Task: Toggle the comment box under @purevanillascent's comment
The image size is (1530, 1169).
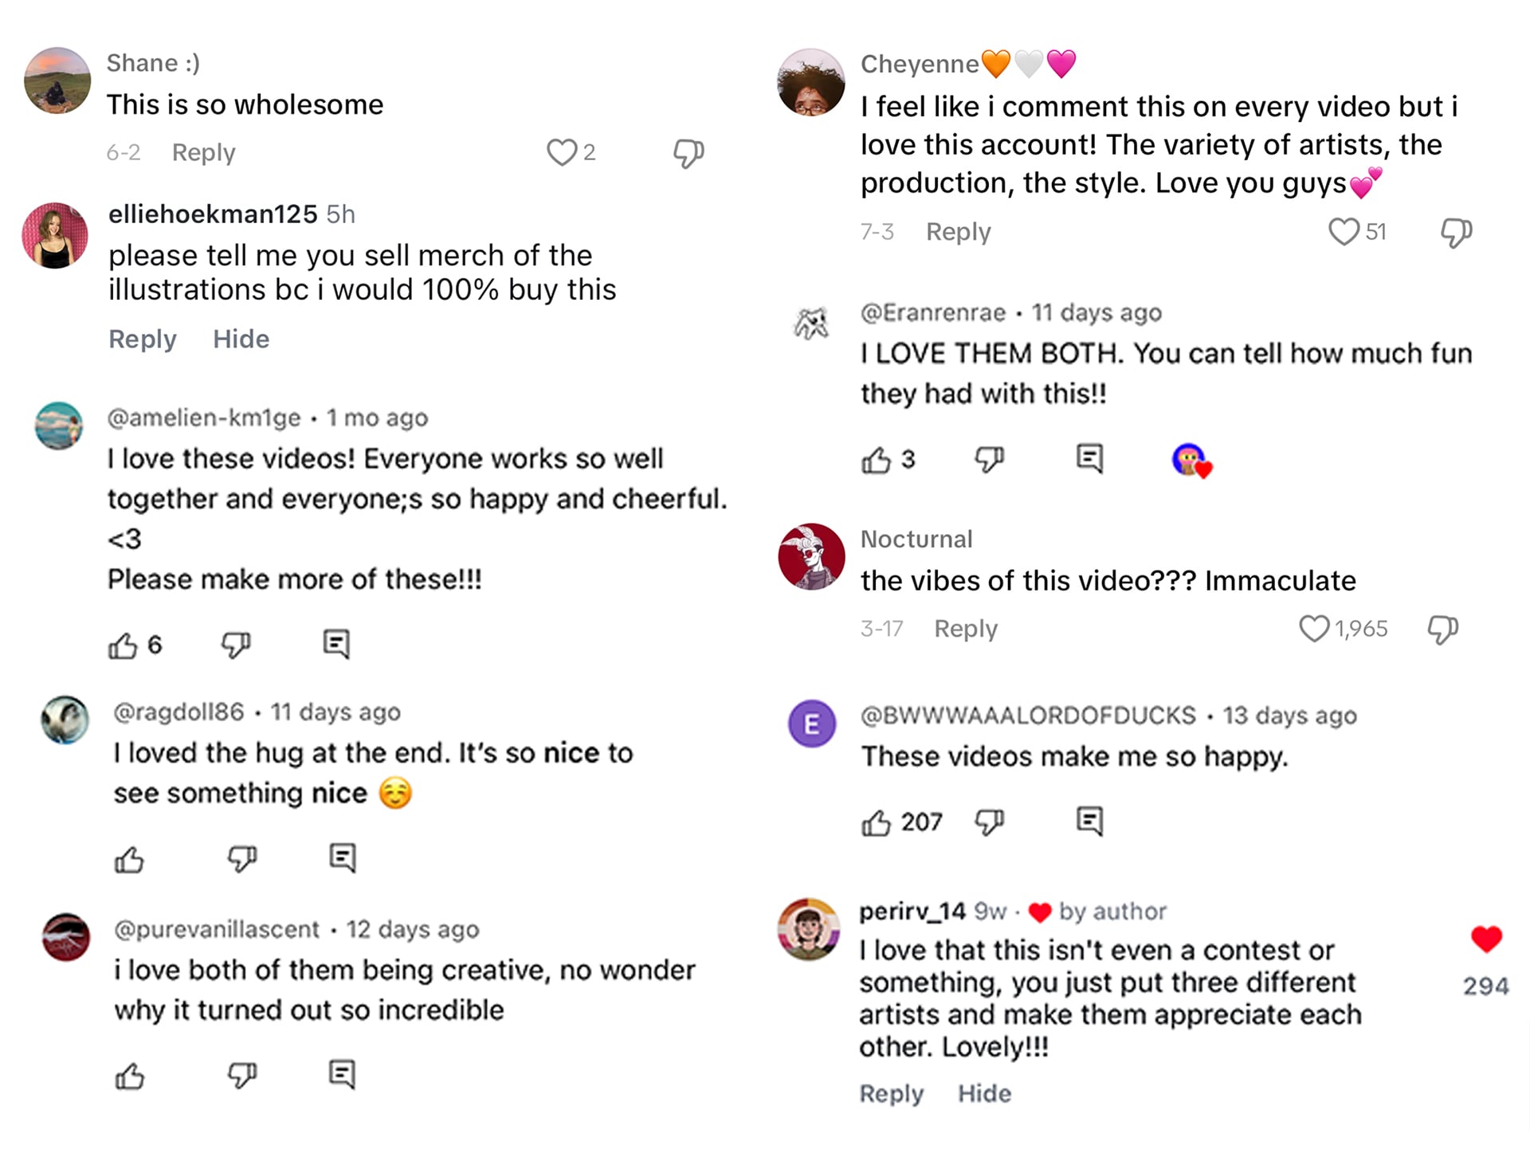Action: [341, 1073]
